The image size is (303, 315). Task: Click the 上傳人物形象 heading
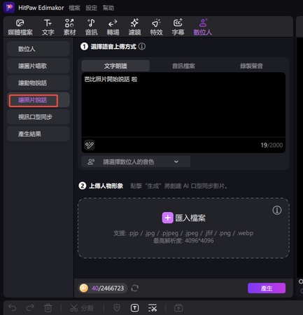coord(106,186)
